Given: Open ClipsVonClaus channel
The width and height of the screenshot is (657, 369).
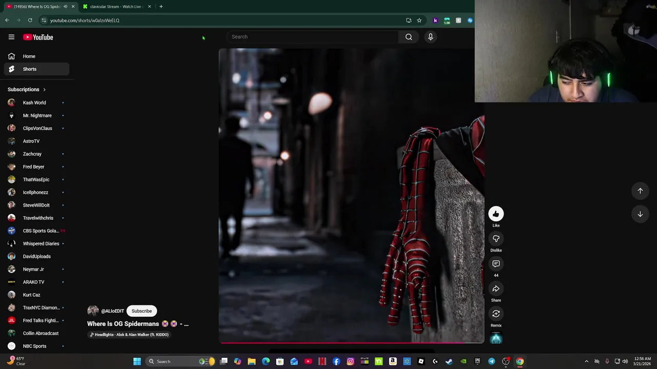Looking at the screenshot, I should pyautogui.click(x=36, y=128).
